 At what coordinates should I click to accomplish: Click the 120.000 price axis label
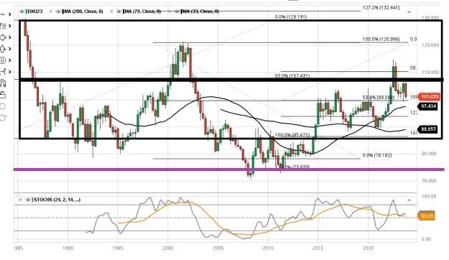[430, 45]
